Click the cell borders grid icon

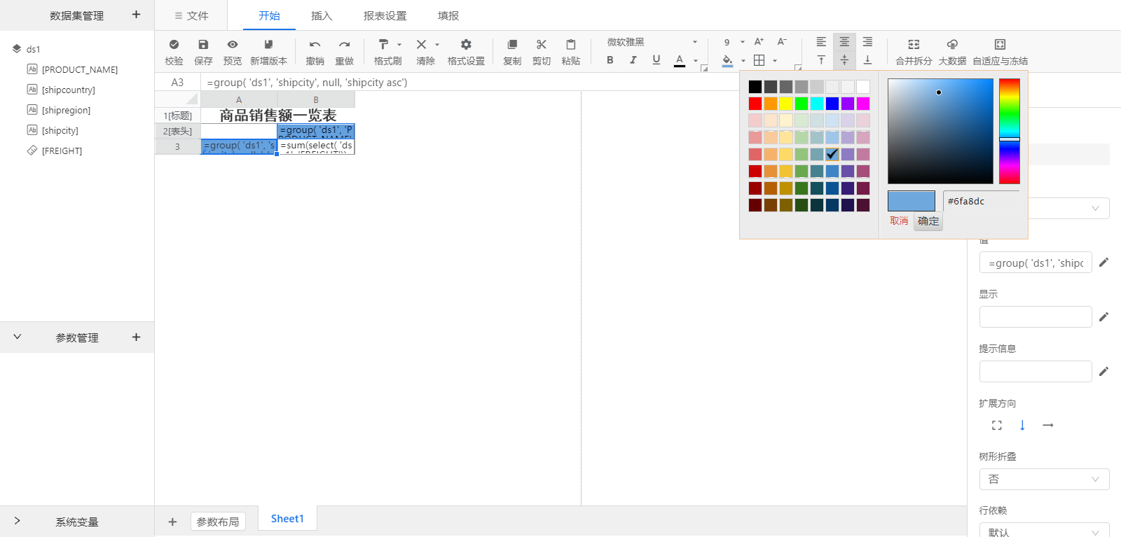(759, 60)
